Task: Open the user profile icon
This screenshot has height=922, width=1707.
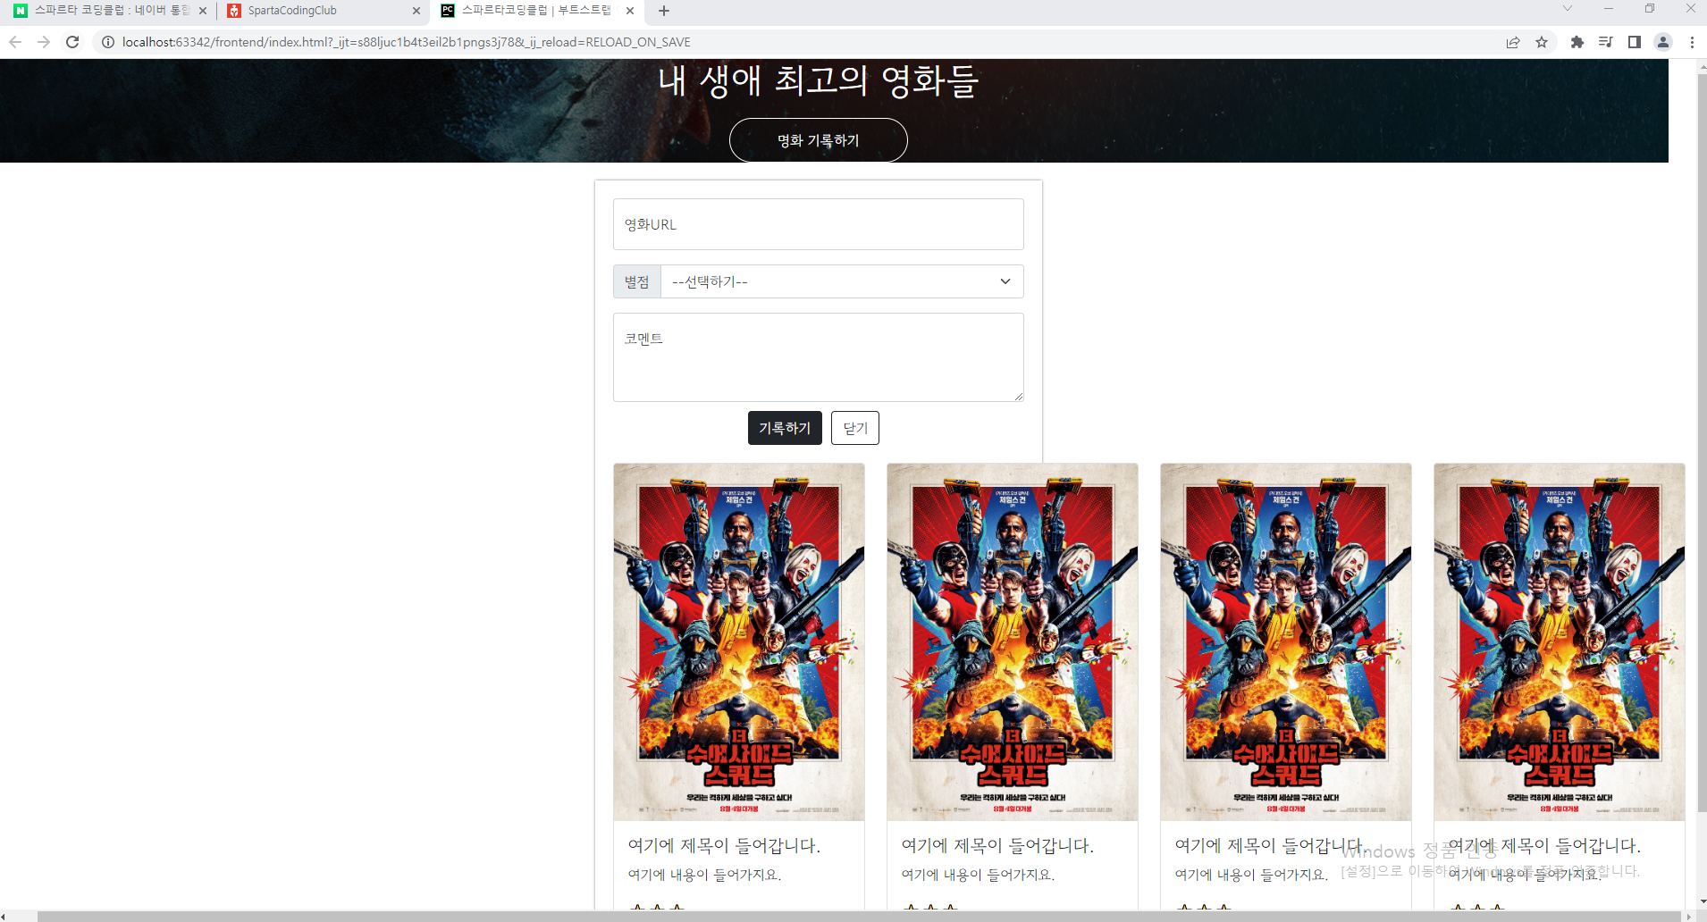Action: tap(1663, 42)
